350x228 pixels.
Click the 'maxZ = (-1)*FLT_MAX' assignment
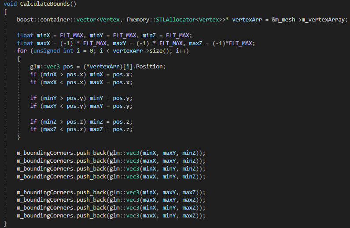(221, 43)
